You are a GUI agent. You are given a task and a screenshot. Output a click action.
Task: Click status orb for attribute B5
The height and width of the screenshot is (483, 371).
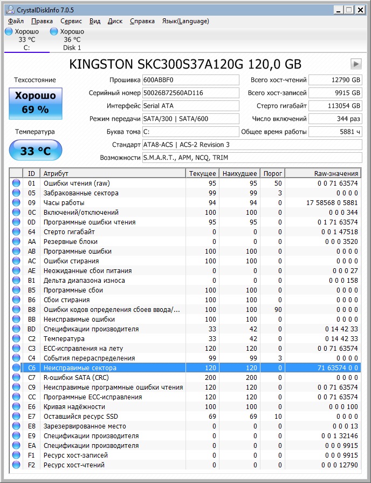pyautogui.click(x=16, y=290)
